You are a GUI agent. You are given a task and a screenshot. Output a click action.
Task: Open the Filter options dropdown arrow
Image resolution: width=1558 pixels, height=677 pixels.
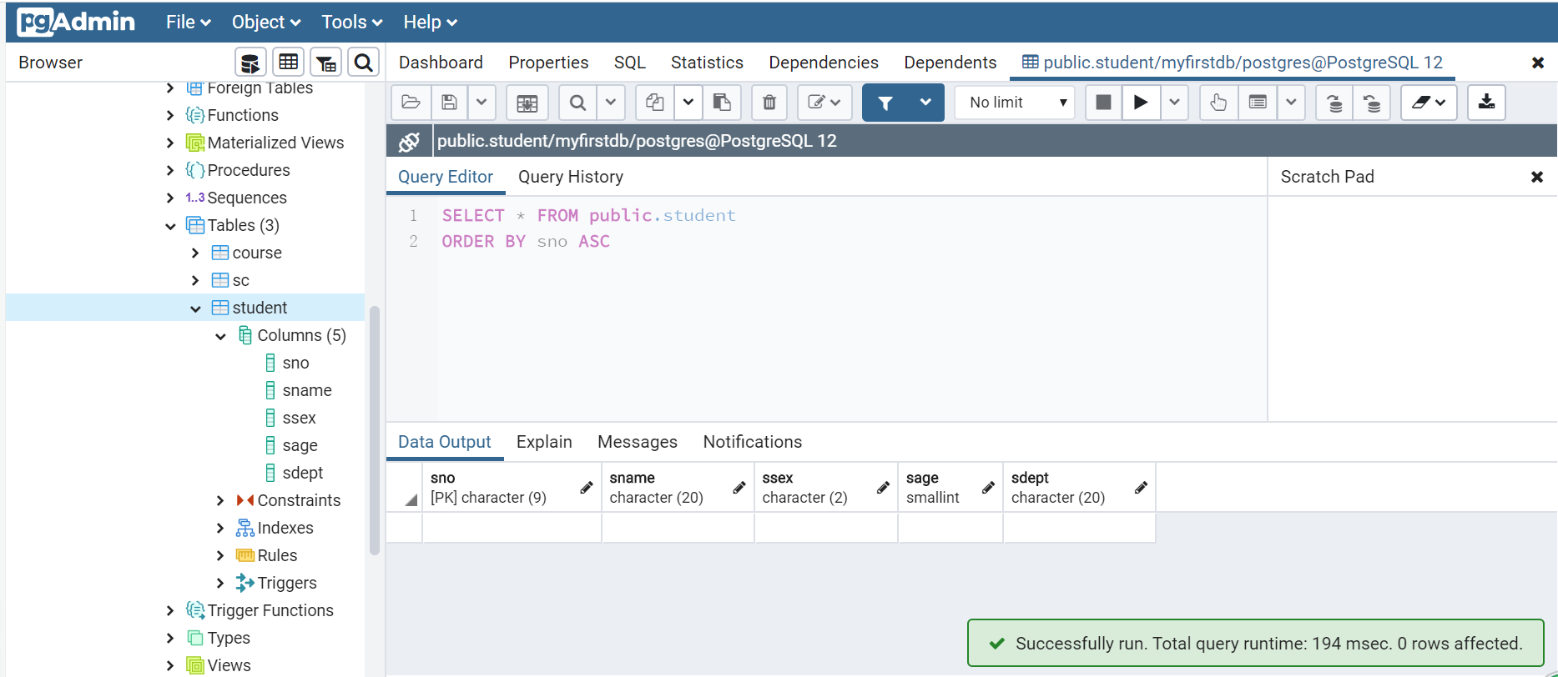click(x=925, y=103)
